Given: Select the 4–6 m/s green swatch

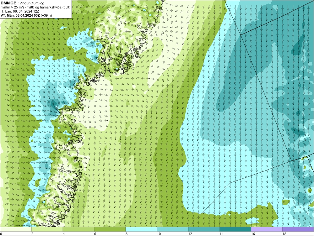Looking at the screenshot, I should (78, 229).
